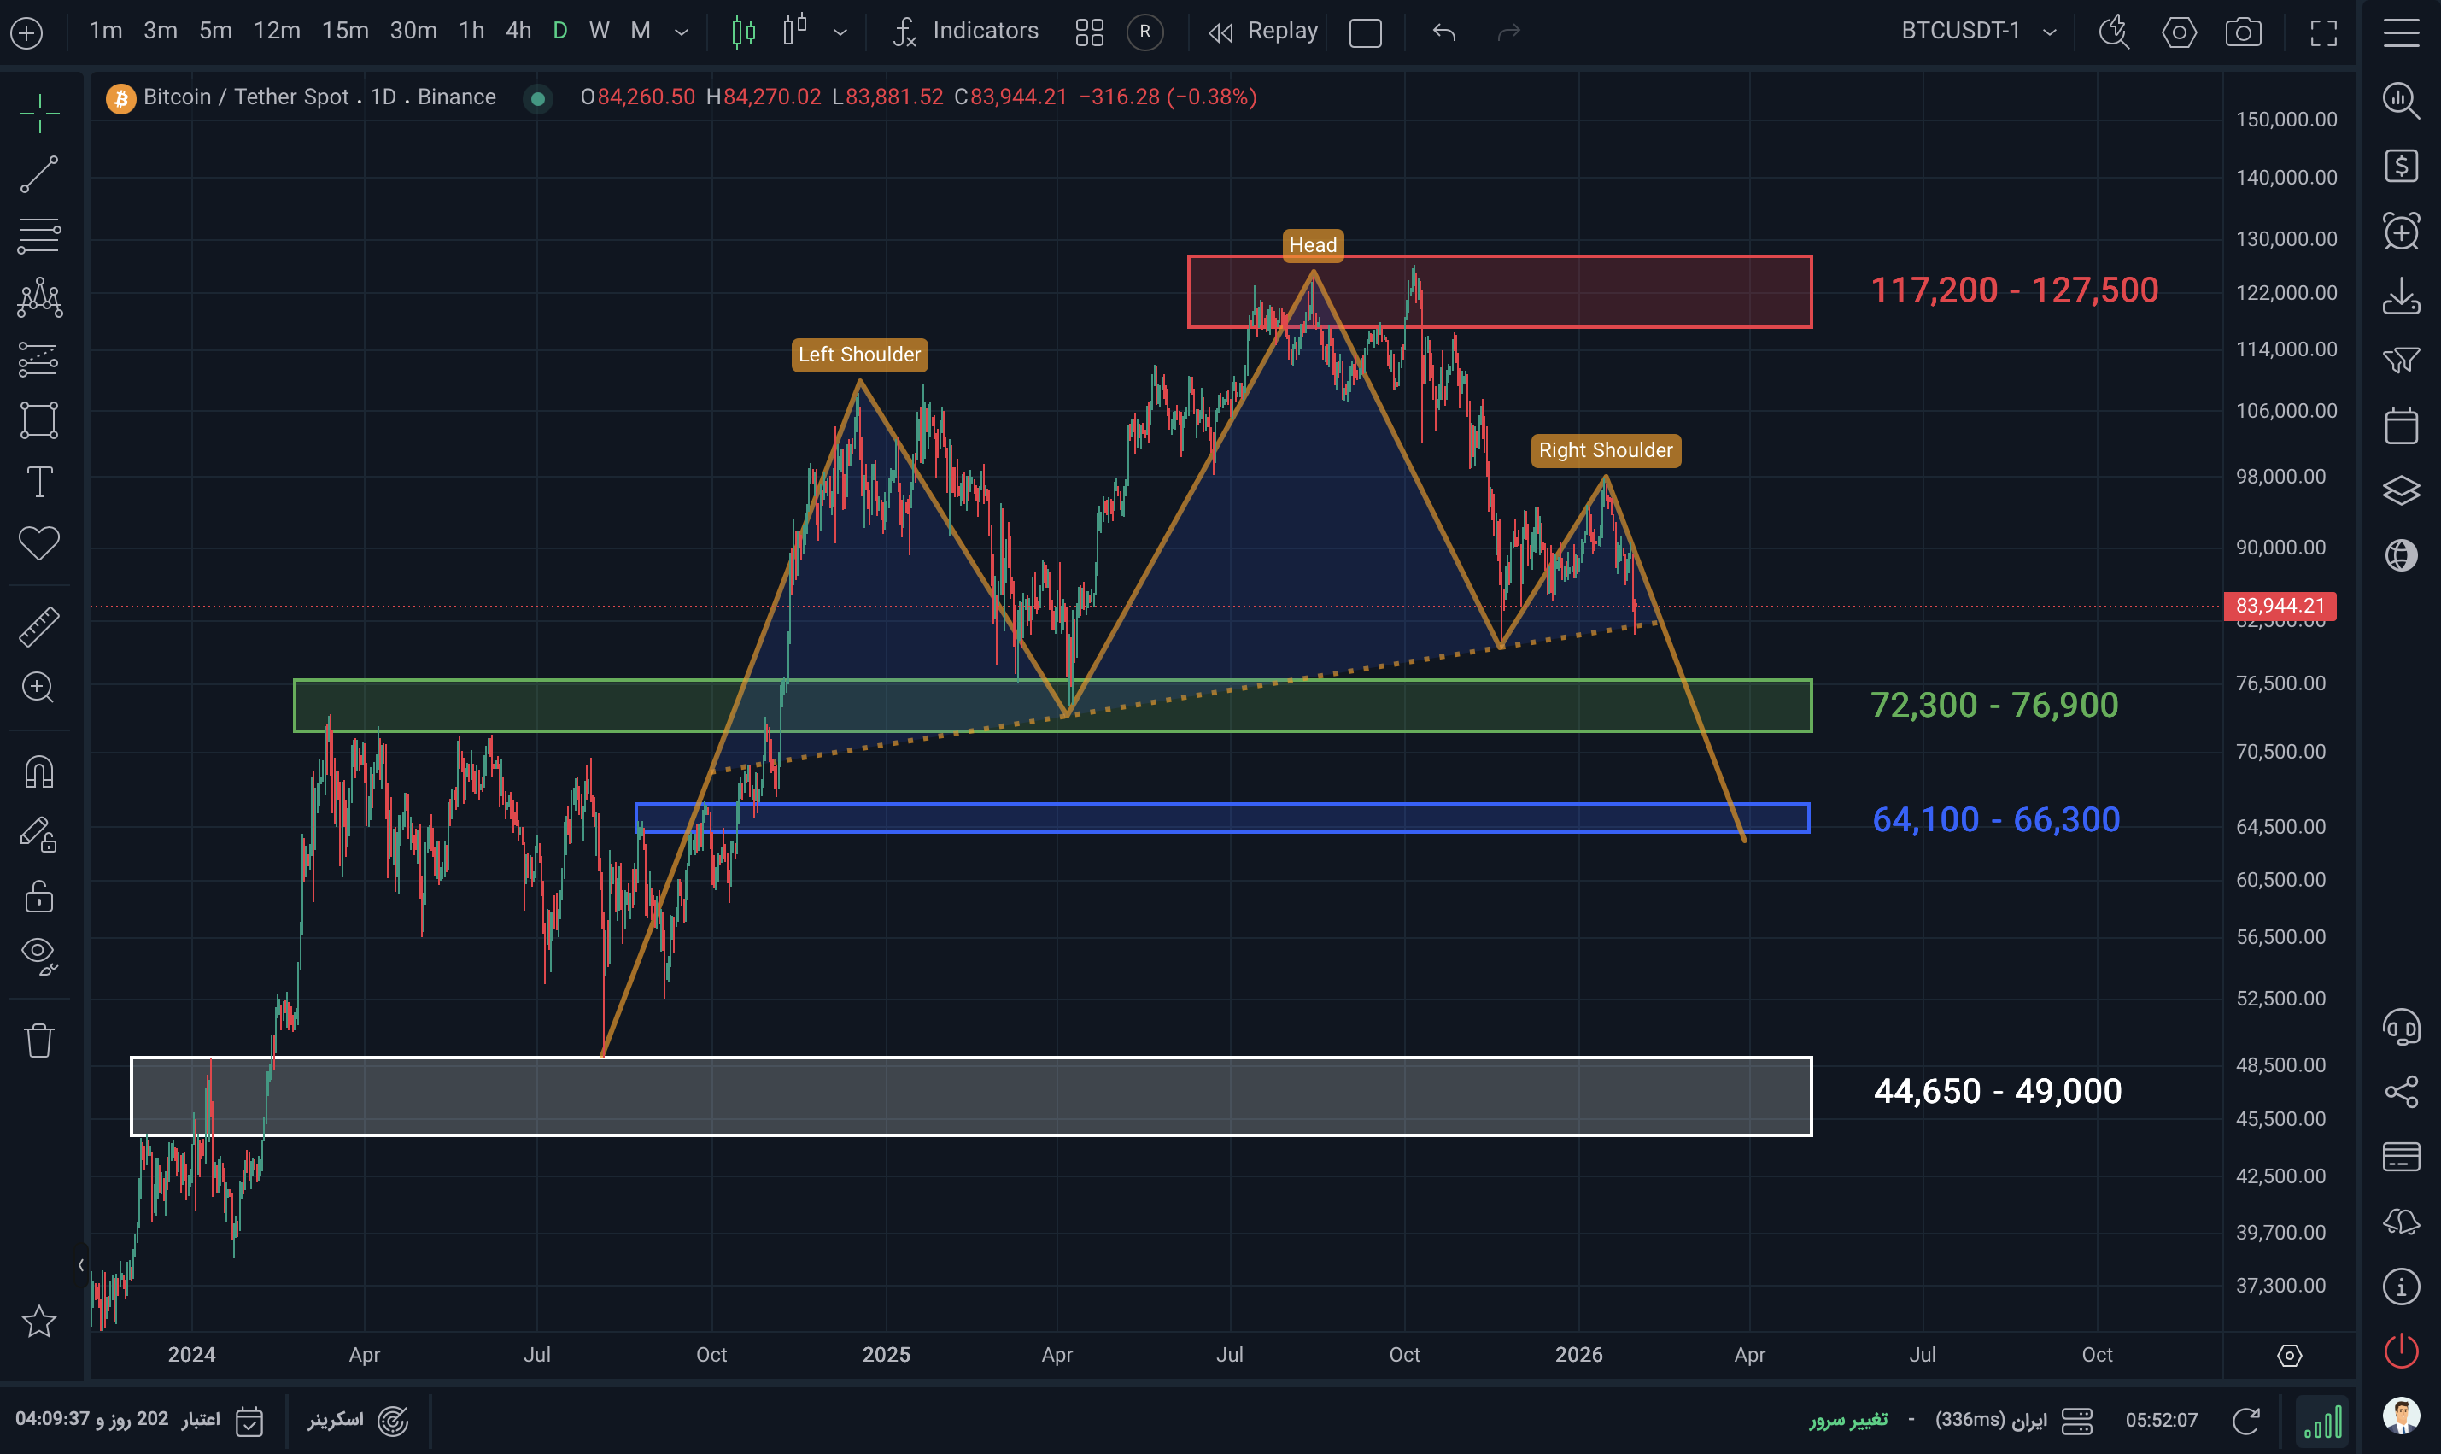This screenshot has height=1454, width=2441.
Task: Click the current price label 83,944.21
Action: tap(2280, 606)
